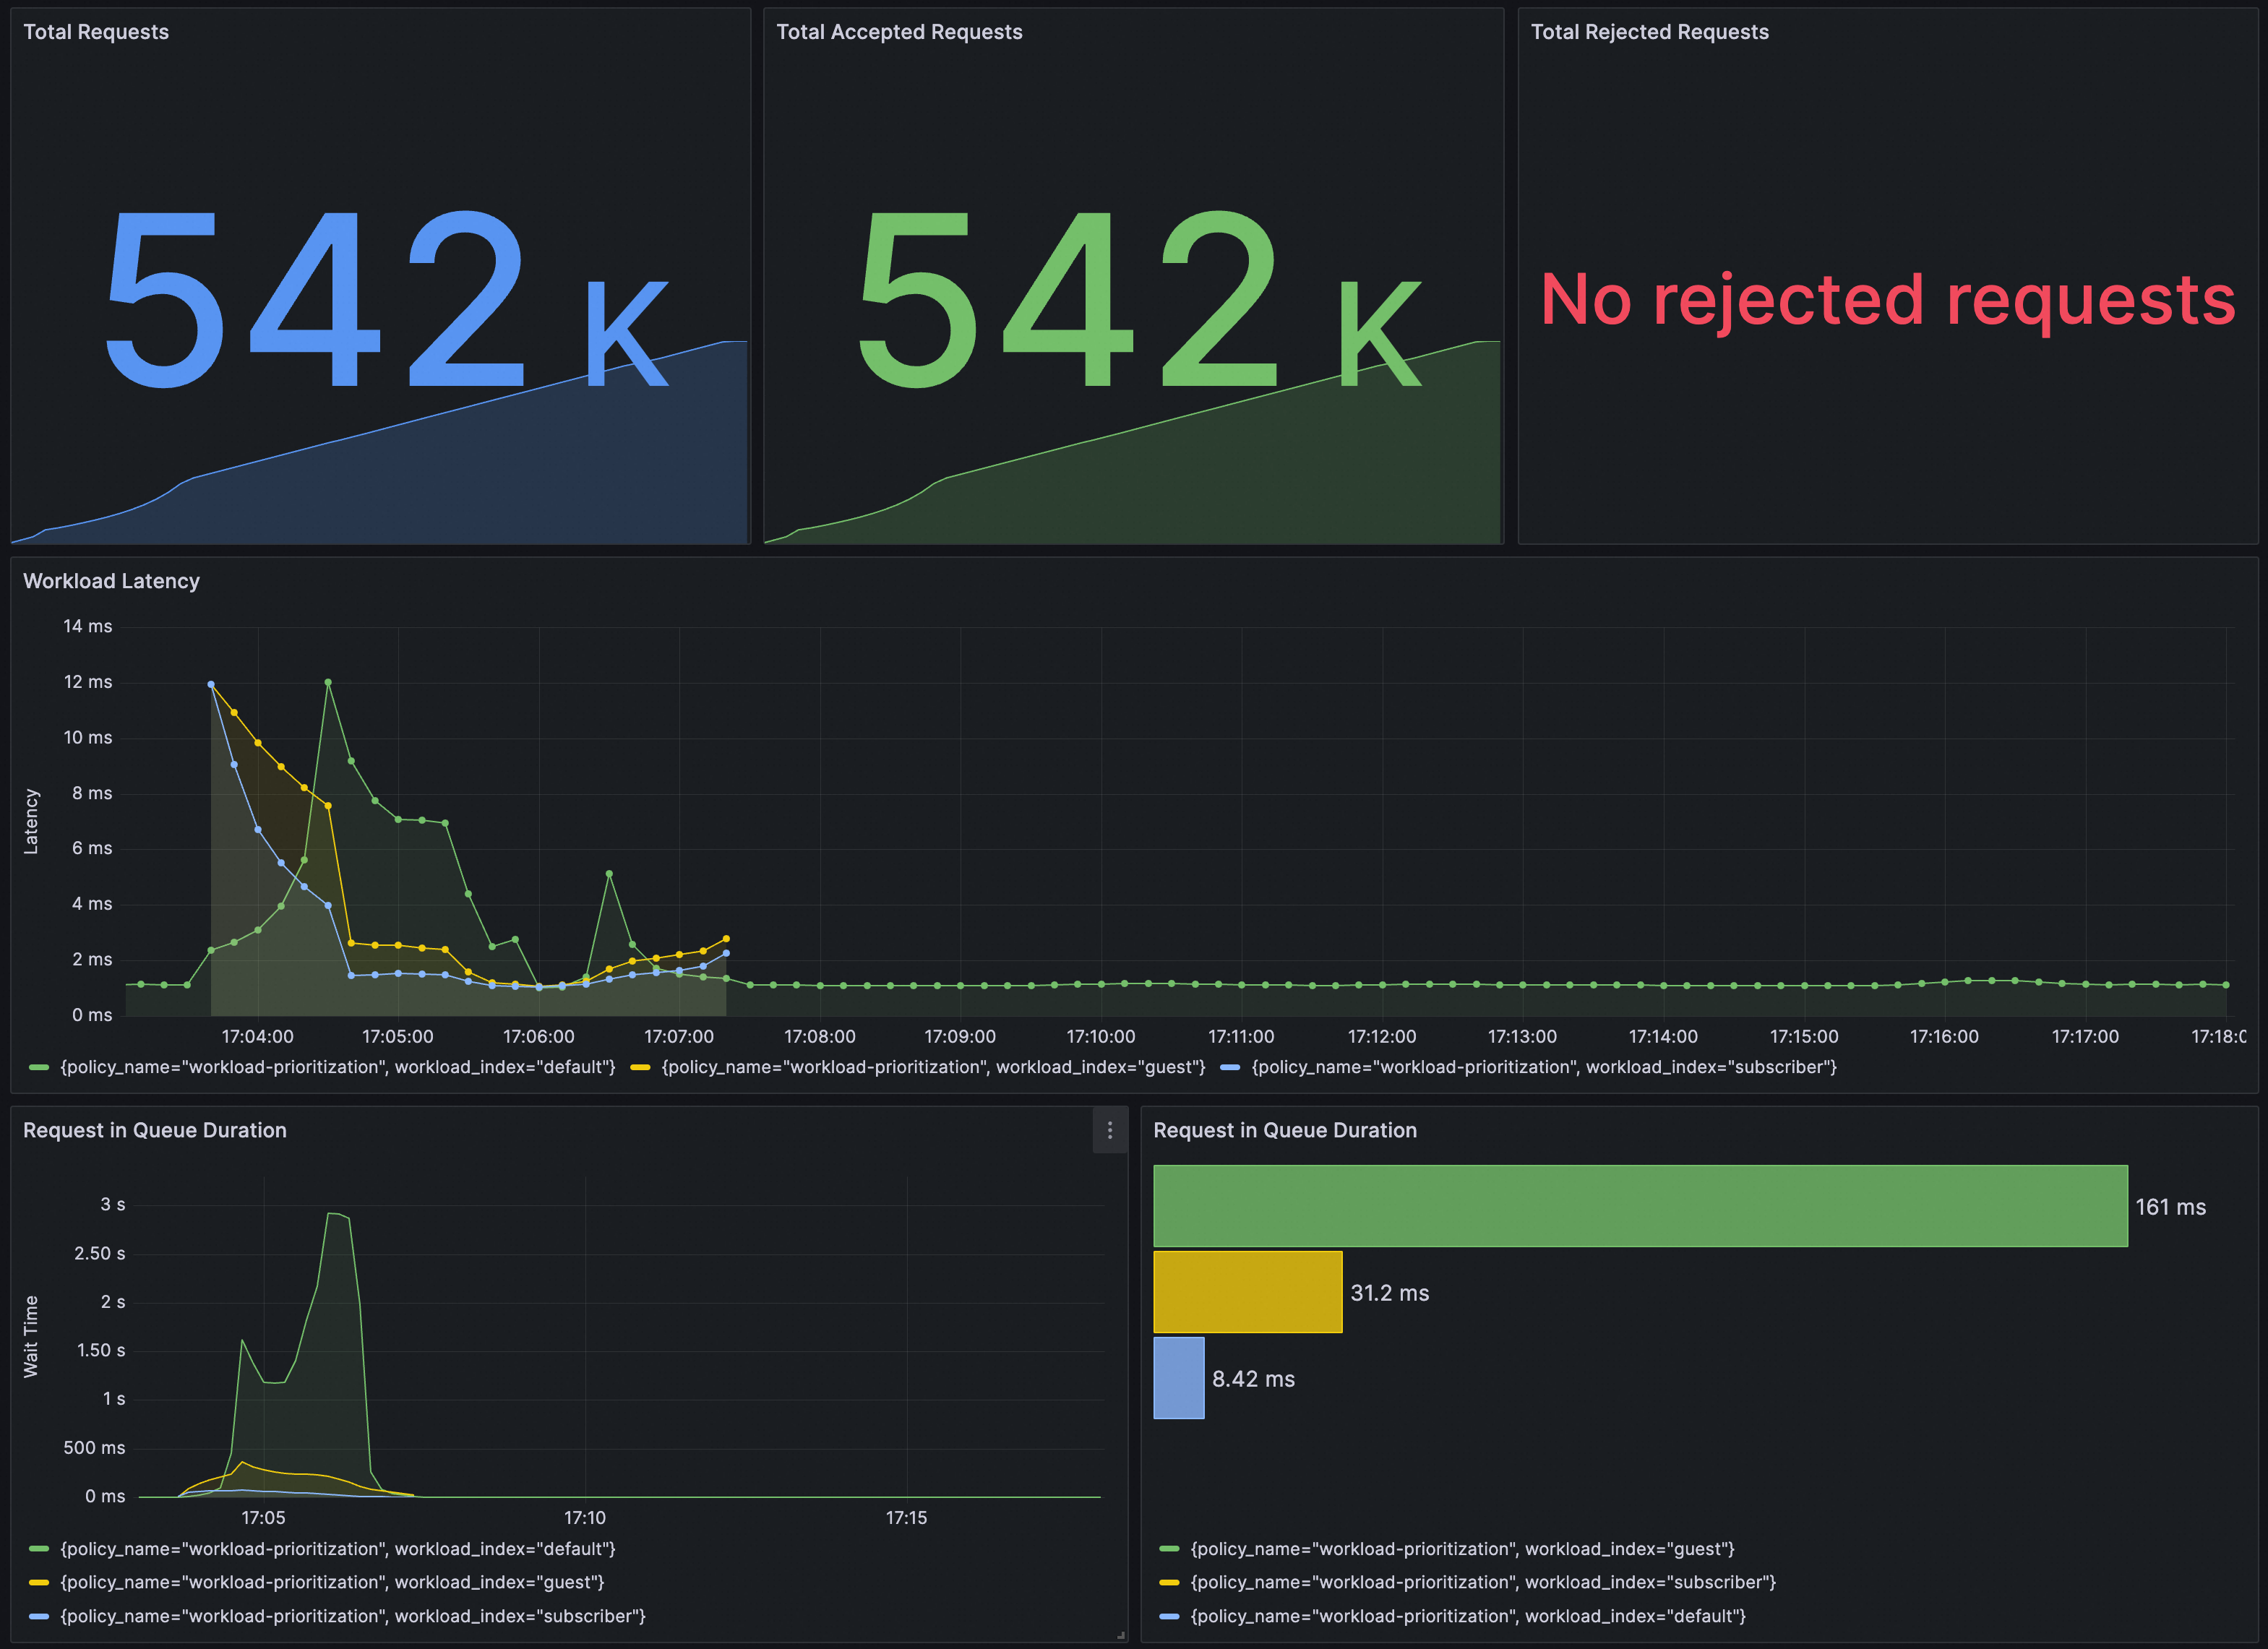Click green guest swatch in bar chart legend
This screenshot has height=1649, width=2268.
point(1169,1549)
